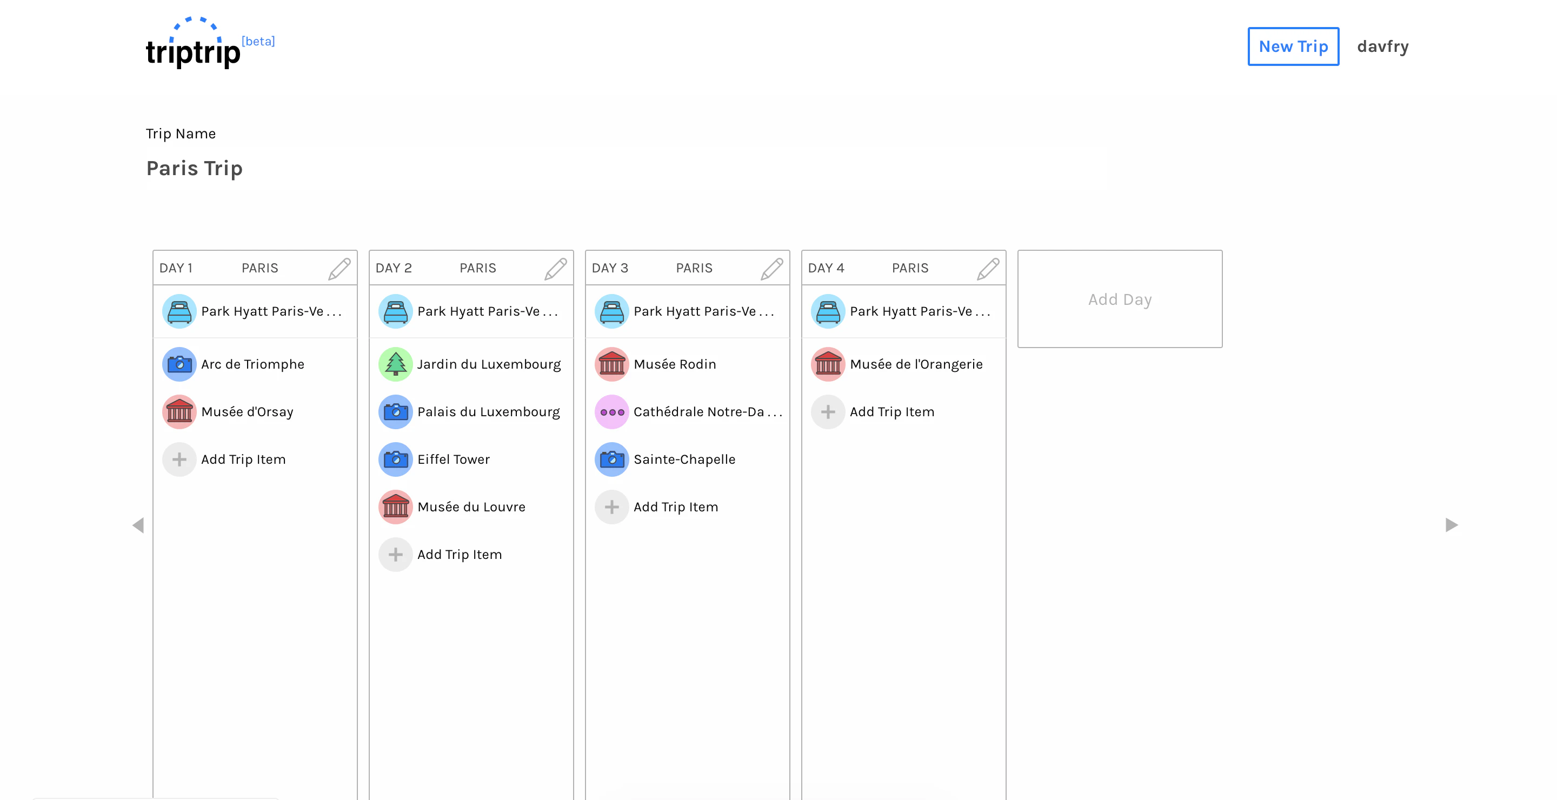
Task: Click the Jardin du Luxembourg tree icon
Action: pyautogui.click(x=395, y=364)
